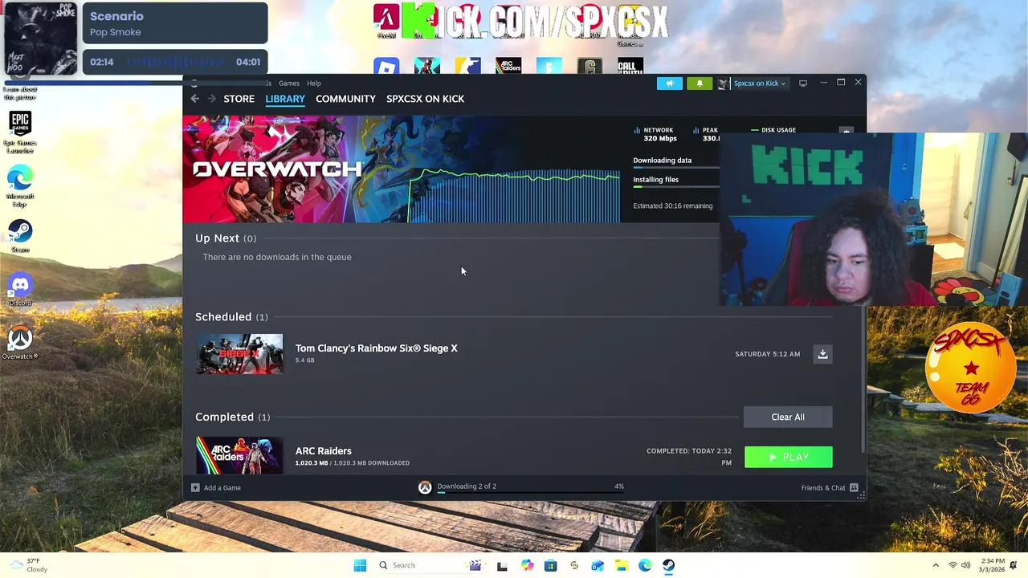Click the Overwatch download banner

tap(402, 169)
